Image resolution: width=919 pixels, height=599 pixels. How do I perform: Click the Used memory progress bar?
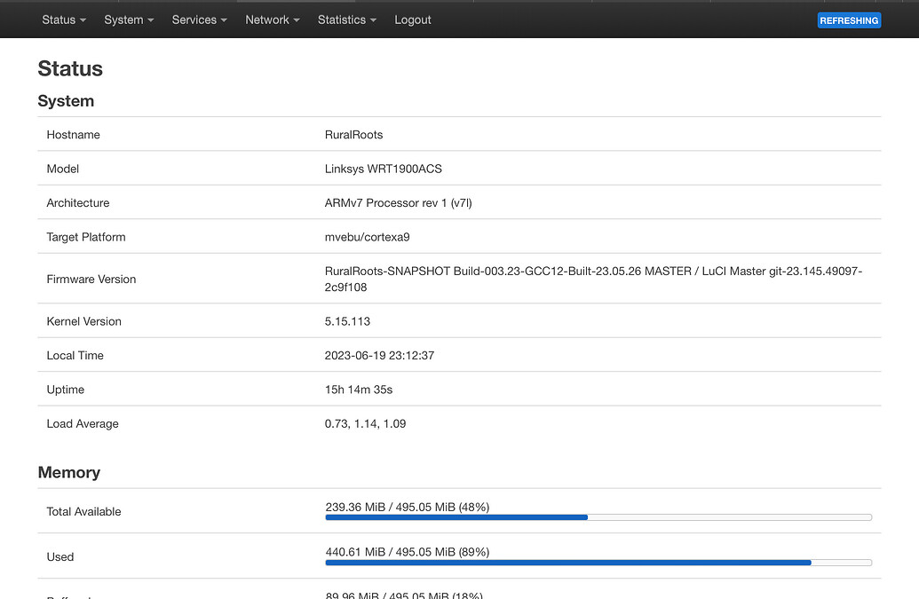click(598, 563)
